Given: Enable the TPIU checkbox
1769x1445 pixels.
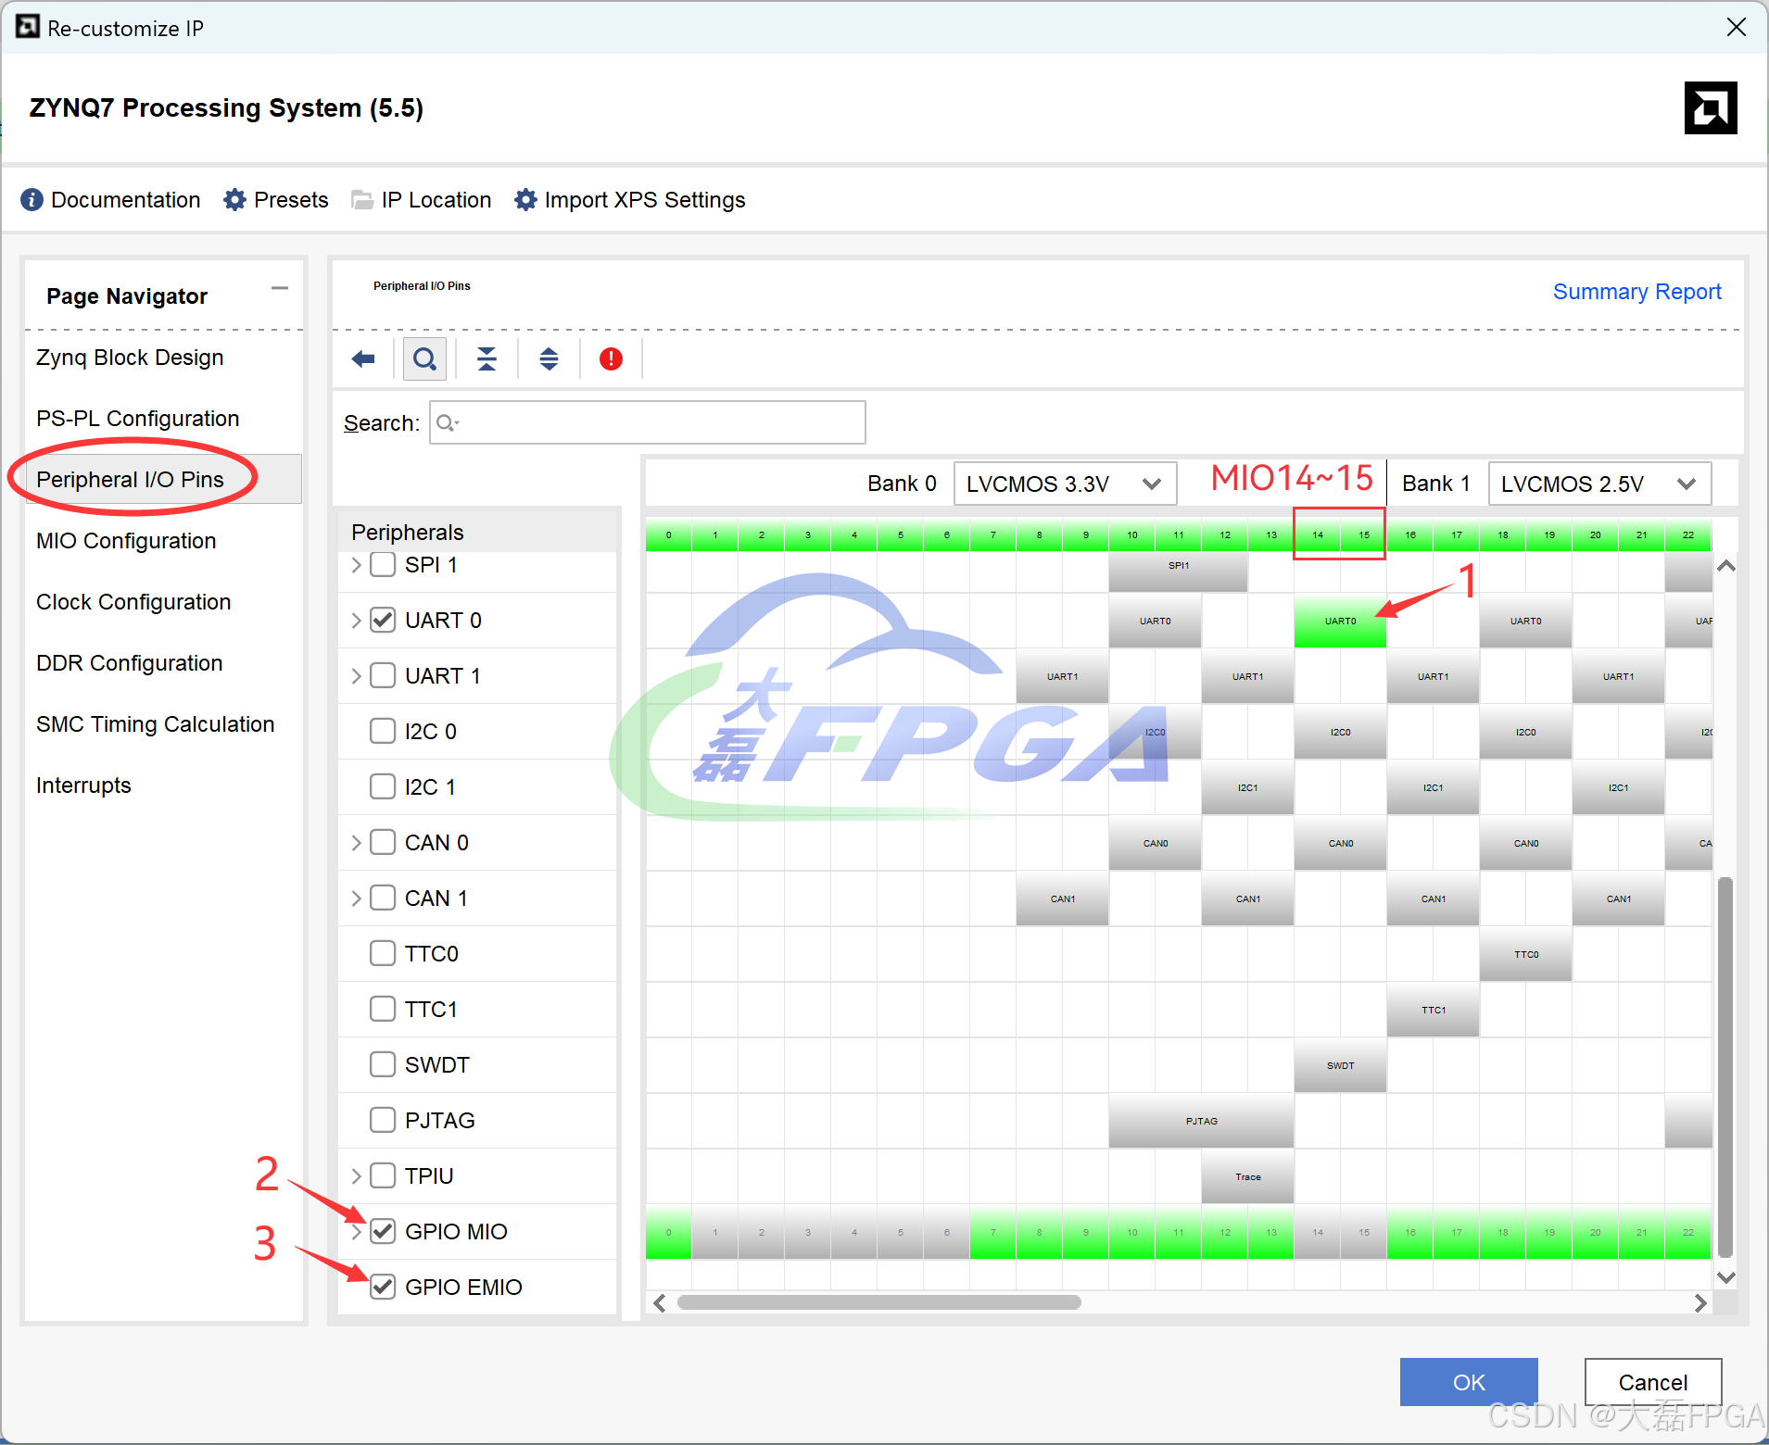Looking at the screenshot, I should (x=383, y=1175).
